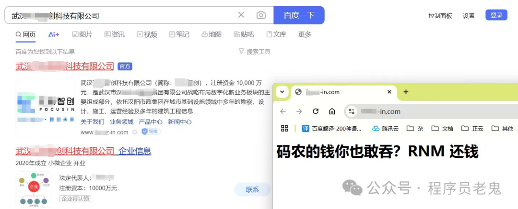Open 关于我们 sitelink
The width and height of the screenshot is (518, 209).
tap(93, 121)
